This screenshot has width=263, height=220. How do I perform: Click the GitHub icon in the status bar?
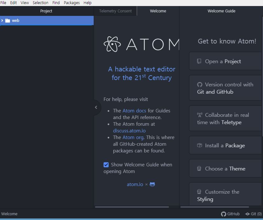click(223, 214)
